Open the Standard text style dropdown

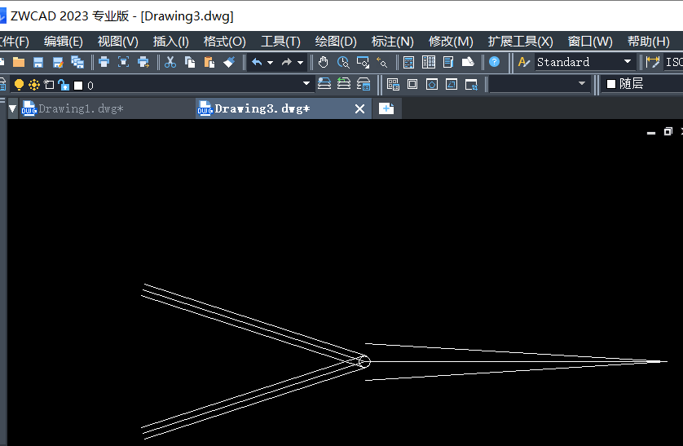click(x=628, y=61)
